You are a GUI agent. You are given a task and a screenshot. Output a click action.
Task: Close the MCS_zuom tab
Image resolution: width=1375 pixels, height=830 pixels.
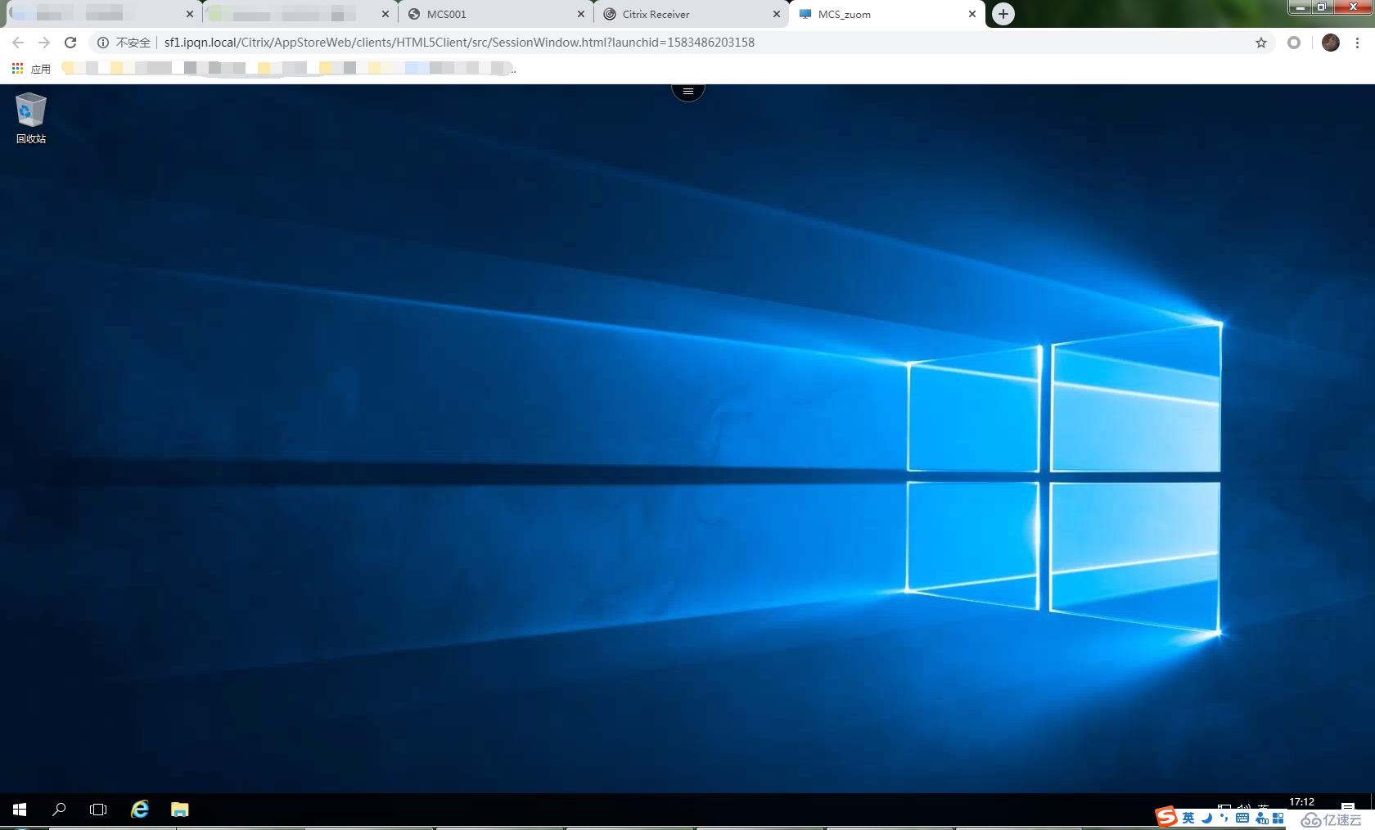pyautogui.click(x=972, y=14)
